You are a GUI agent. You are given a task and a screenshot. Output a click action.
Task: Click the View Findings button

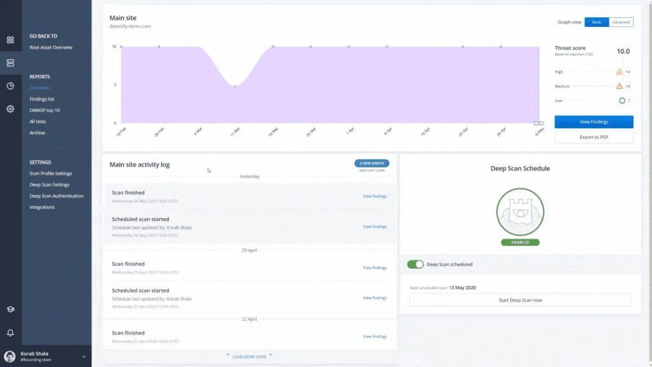594,122
